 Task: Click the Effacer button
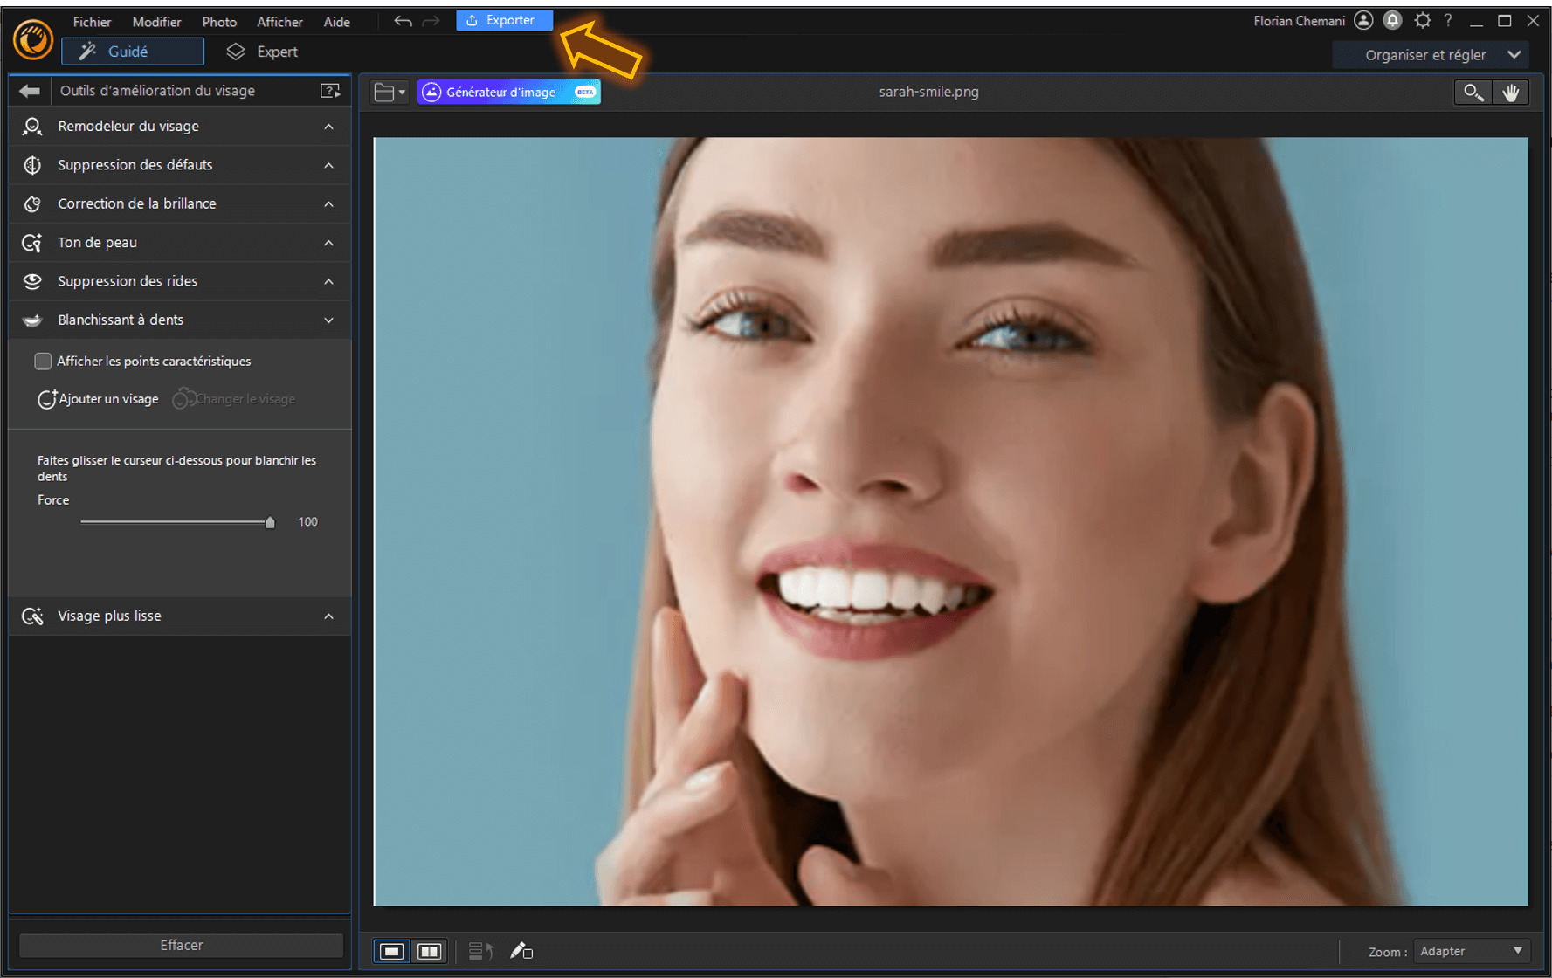(181, 945)
